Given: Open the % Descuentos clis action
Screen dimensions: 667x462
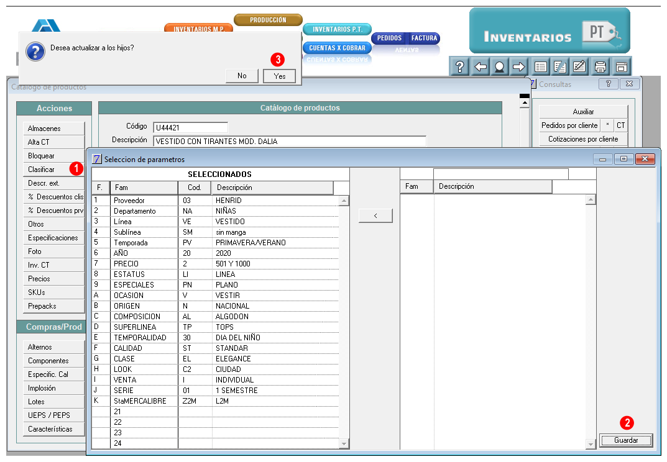Looking at the screenshot, I should [53, 197].
